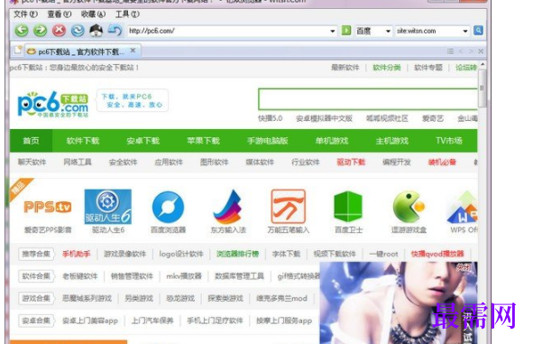Open the 文件 menu
The width and height of the screenshot is (533, 344).
25,14
